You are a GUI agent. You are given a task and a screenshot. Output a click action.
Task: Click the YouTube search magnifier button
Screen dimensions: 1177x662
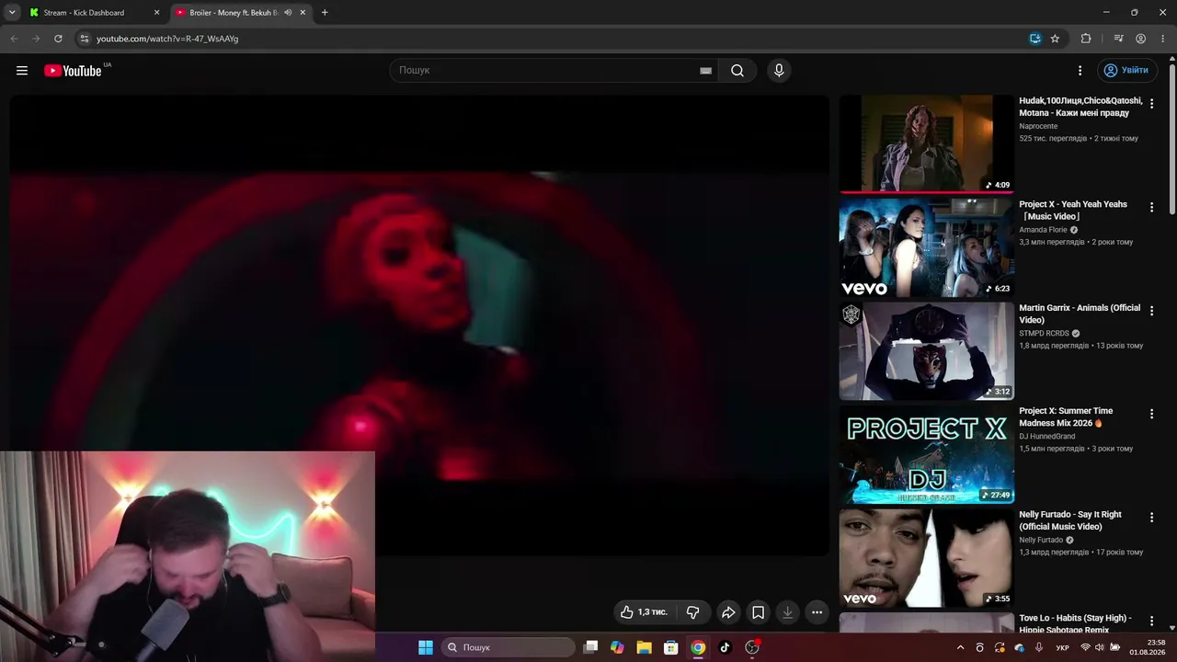pyautogui.click(x=737, y=71)
